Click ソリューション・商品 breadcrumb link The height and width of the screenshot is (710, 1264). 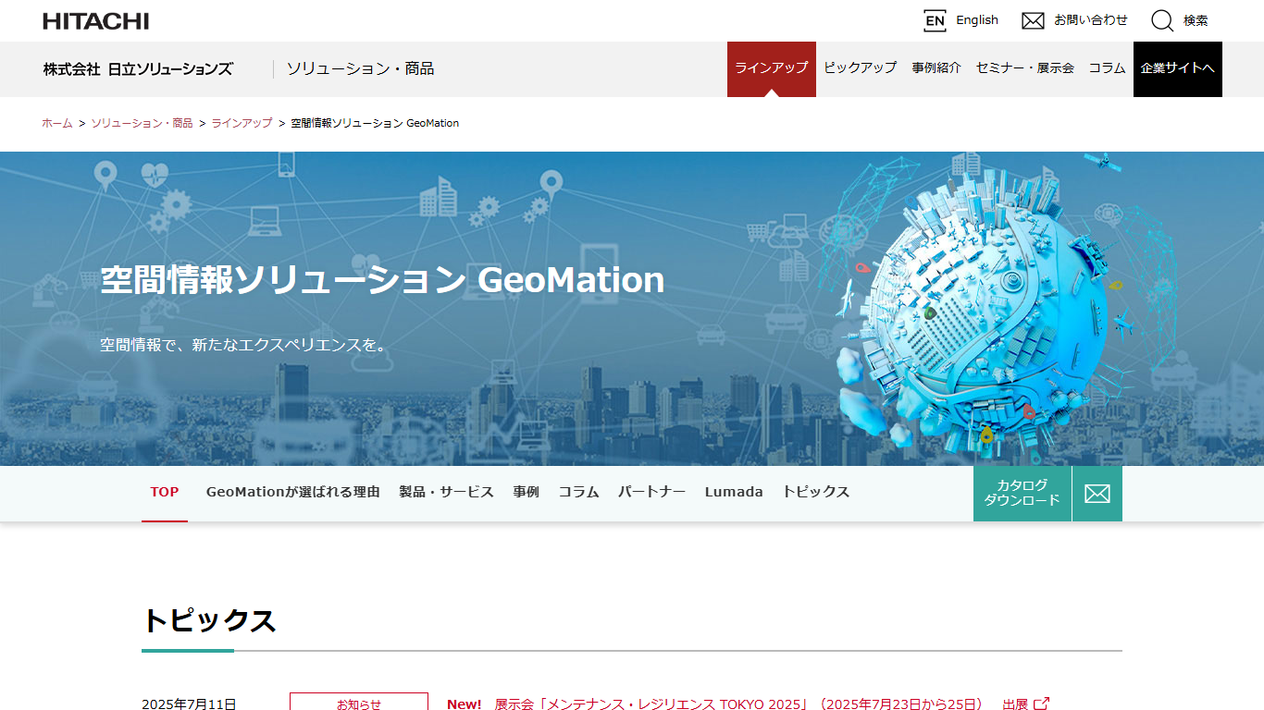[x=142, y=123]
